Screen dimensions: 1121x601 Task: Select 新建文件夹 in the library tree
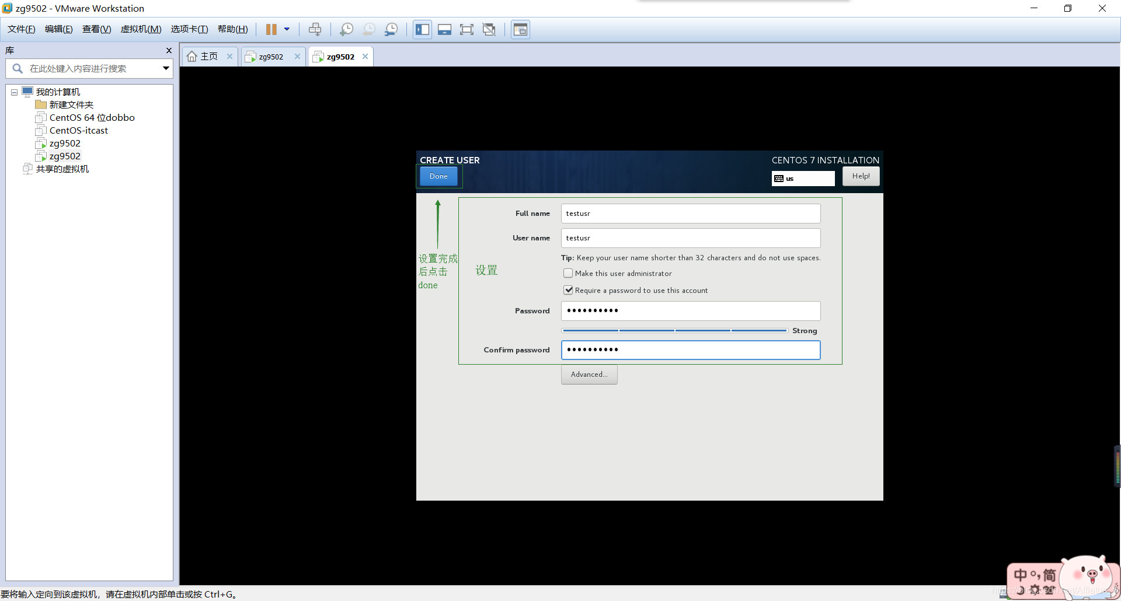pos(71,104)
